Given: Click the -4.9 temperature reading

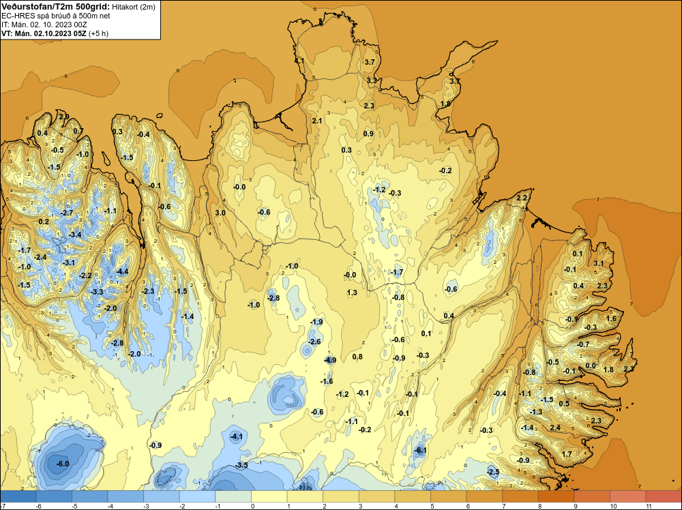Looking at the screenshot, I should coord(330,360).
